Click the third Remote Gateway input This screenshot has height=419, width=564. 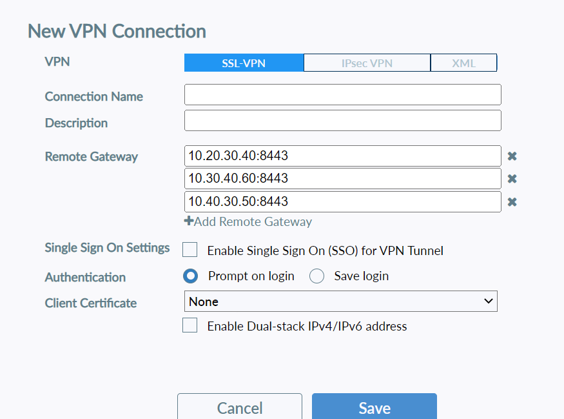[342, 202]
